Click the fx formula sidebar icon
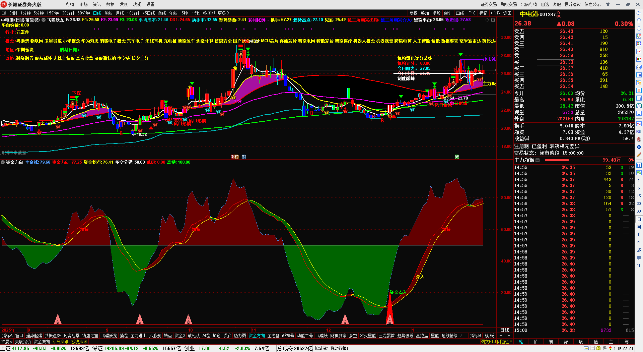The height and width of the screenshot is (352, 643). [x=639, y=106]
